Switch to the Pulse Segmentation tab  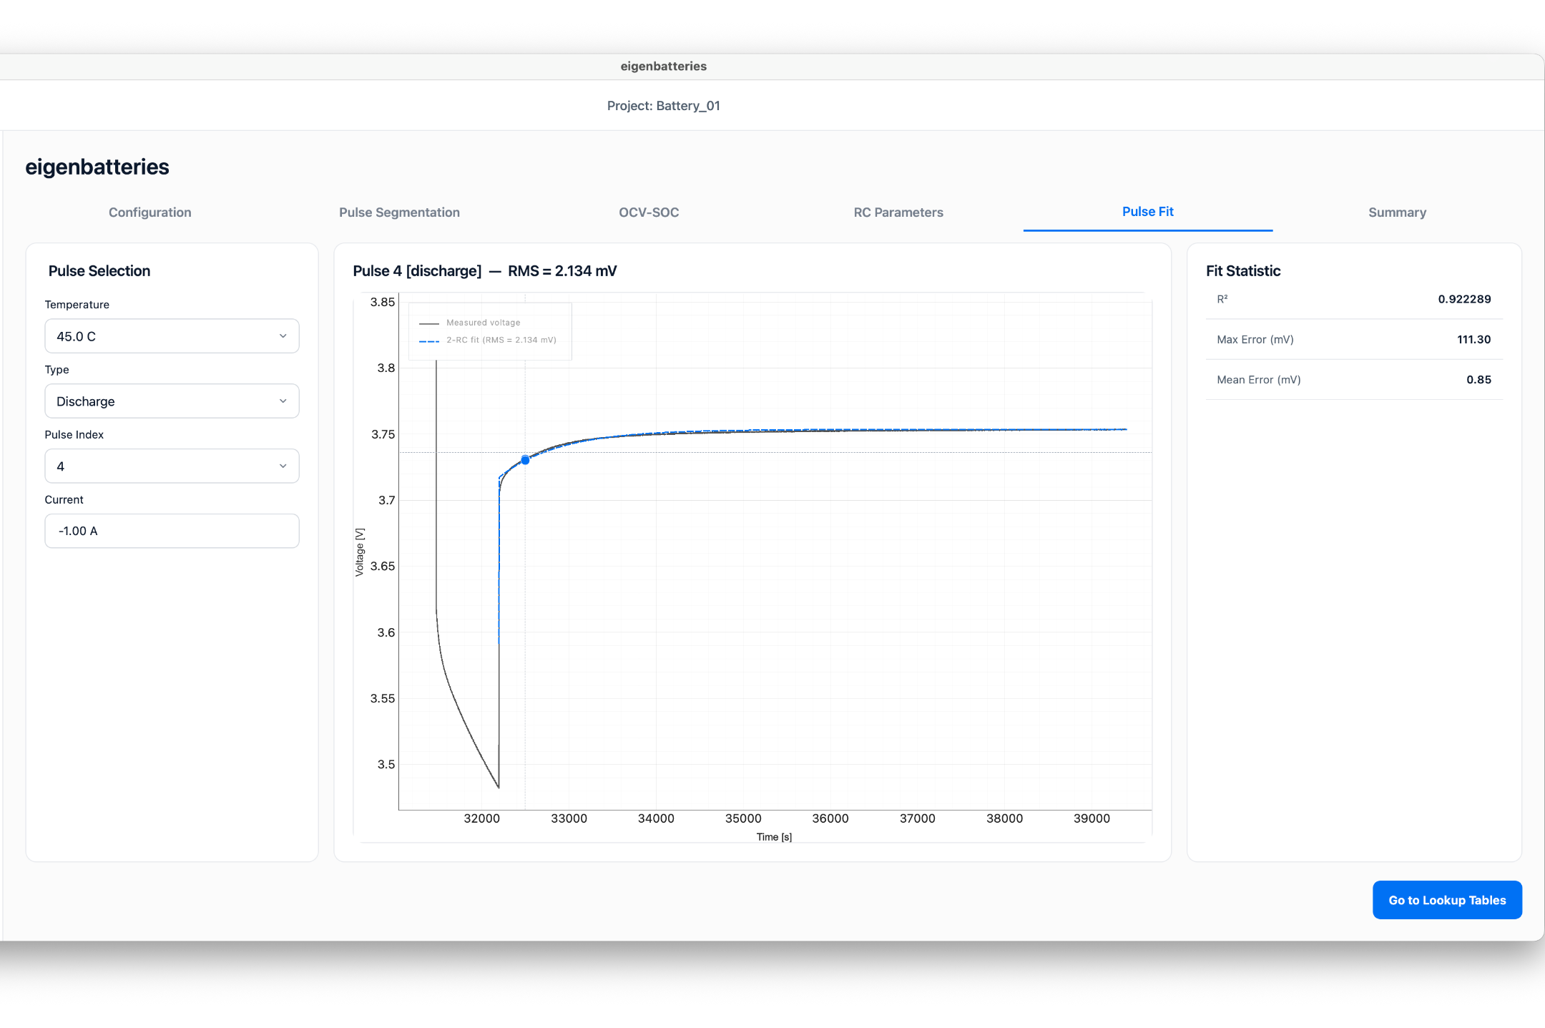pos(399,212)
